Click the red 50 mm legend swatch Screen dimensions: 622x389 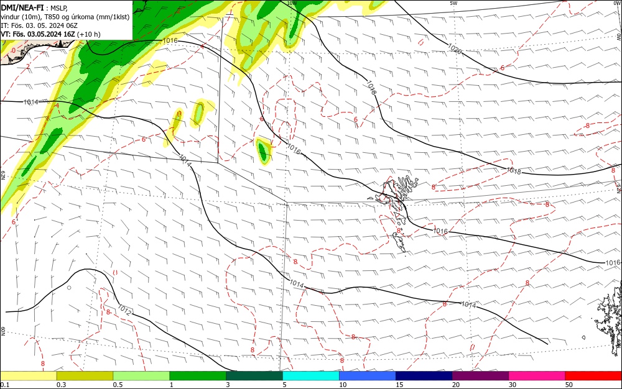tap(593, 376)
